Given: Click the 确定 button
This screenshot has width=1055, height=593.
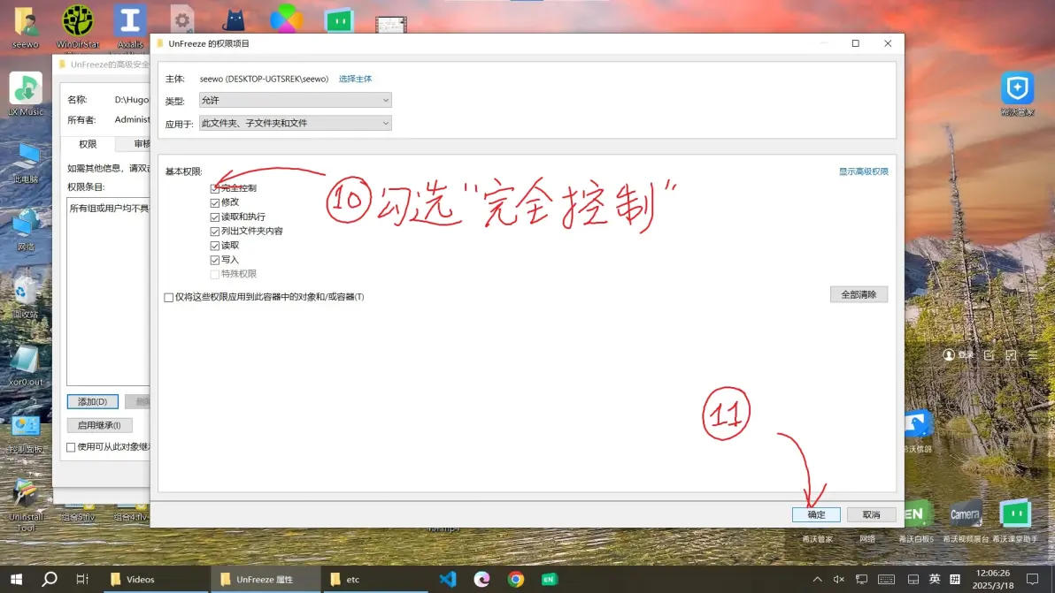Looking at the screenshot, I should tap(816, 514).
